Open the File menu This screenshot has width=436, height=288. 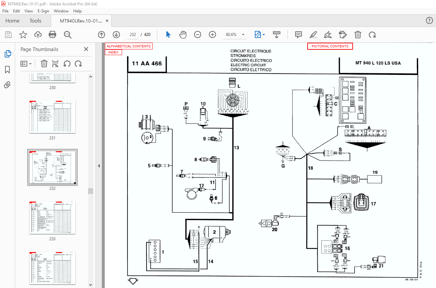click(x=5, y=11)
